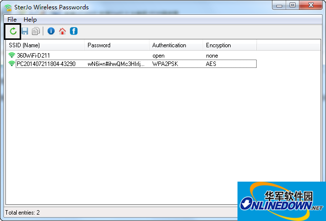Click the AES encryption cell
This screenshot has width=326, height=221.
[211, 64]
